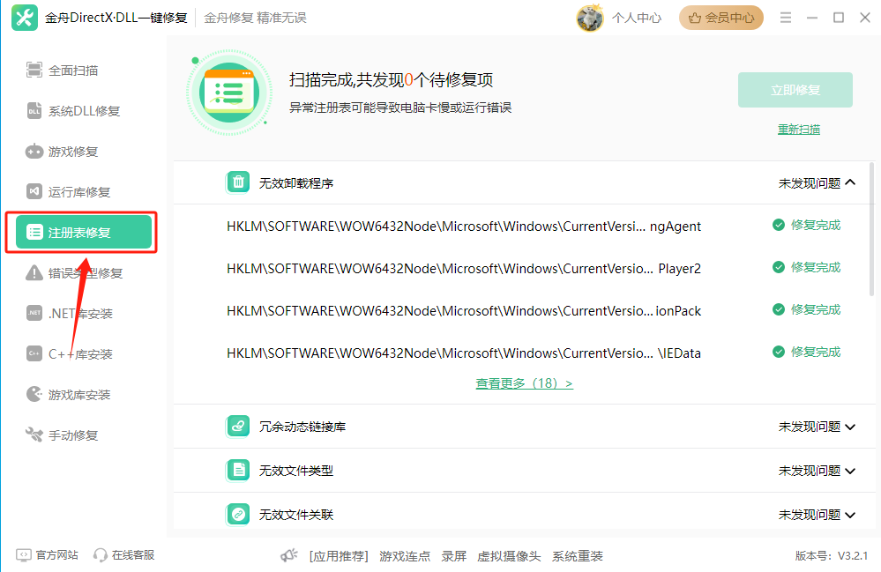Open the 会员中心 button
The height and width of the screenshot is (572, 881).
720,18
